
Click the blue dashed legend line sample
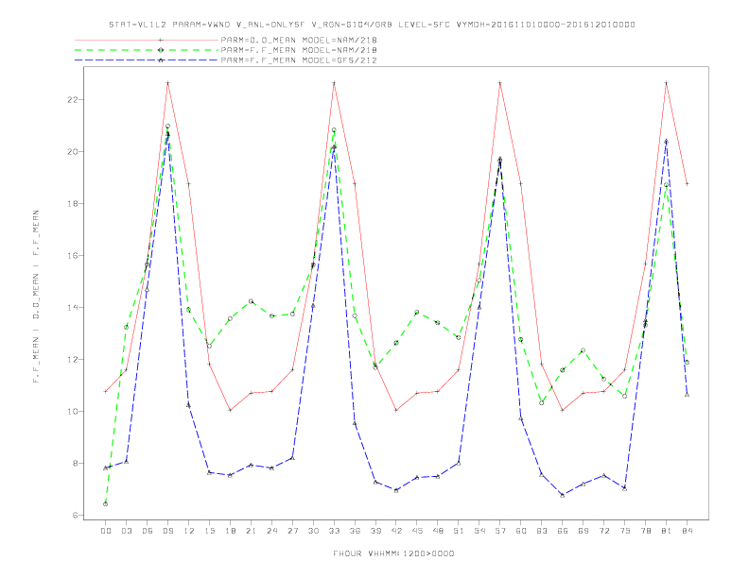[x=147, y=60]
